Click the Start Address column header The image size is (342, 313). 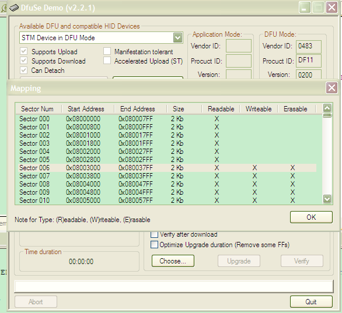88,108
